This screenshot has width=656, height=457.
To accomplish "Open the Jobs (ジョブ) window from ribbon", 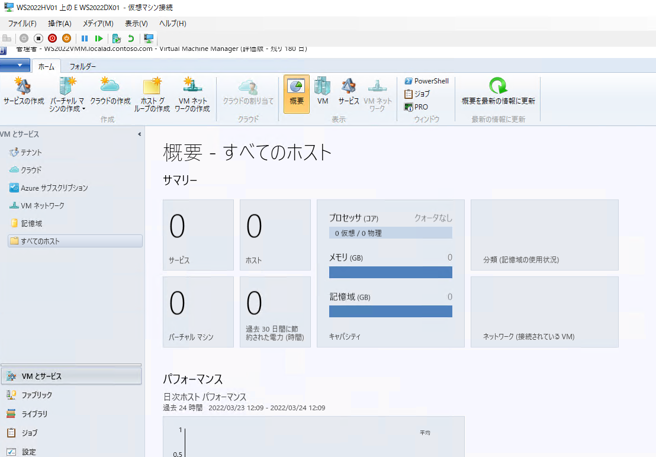I will pos(417,94).
